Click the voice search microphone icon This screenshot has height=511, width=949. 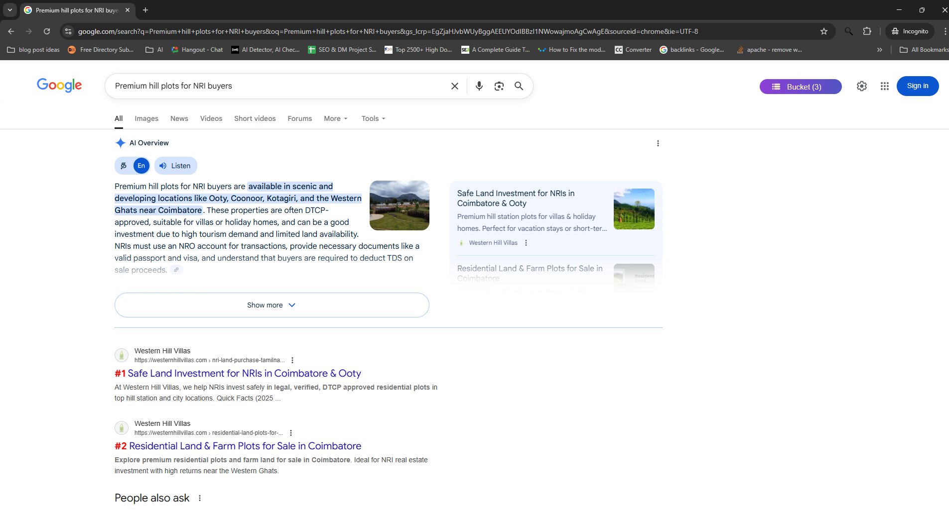tap(479, 86)
